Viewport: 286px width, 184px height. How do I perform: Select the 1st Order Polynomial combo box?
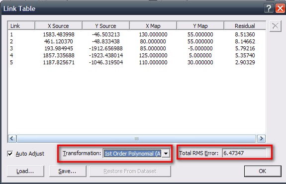pyautogui.click(x=136, y=153)
